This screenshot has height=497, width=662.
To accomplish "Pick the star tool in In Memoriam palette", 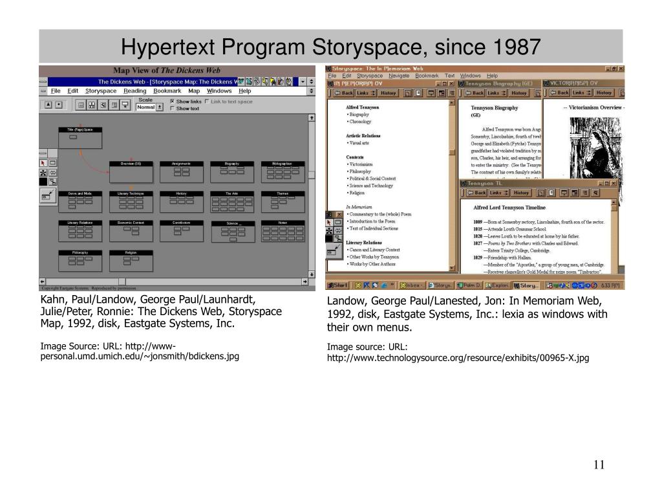I will pyautogui.click(x=329, y=231).
